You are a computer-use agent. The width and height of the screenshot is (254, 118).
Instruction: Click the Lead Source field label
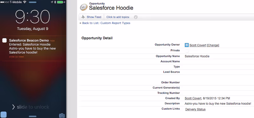click(x=171, y=72)
